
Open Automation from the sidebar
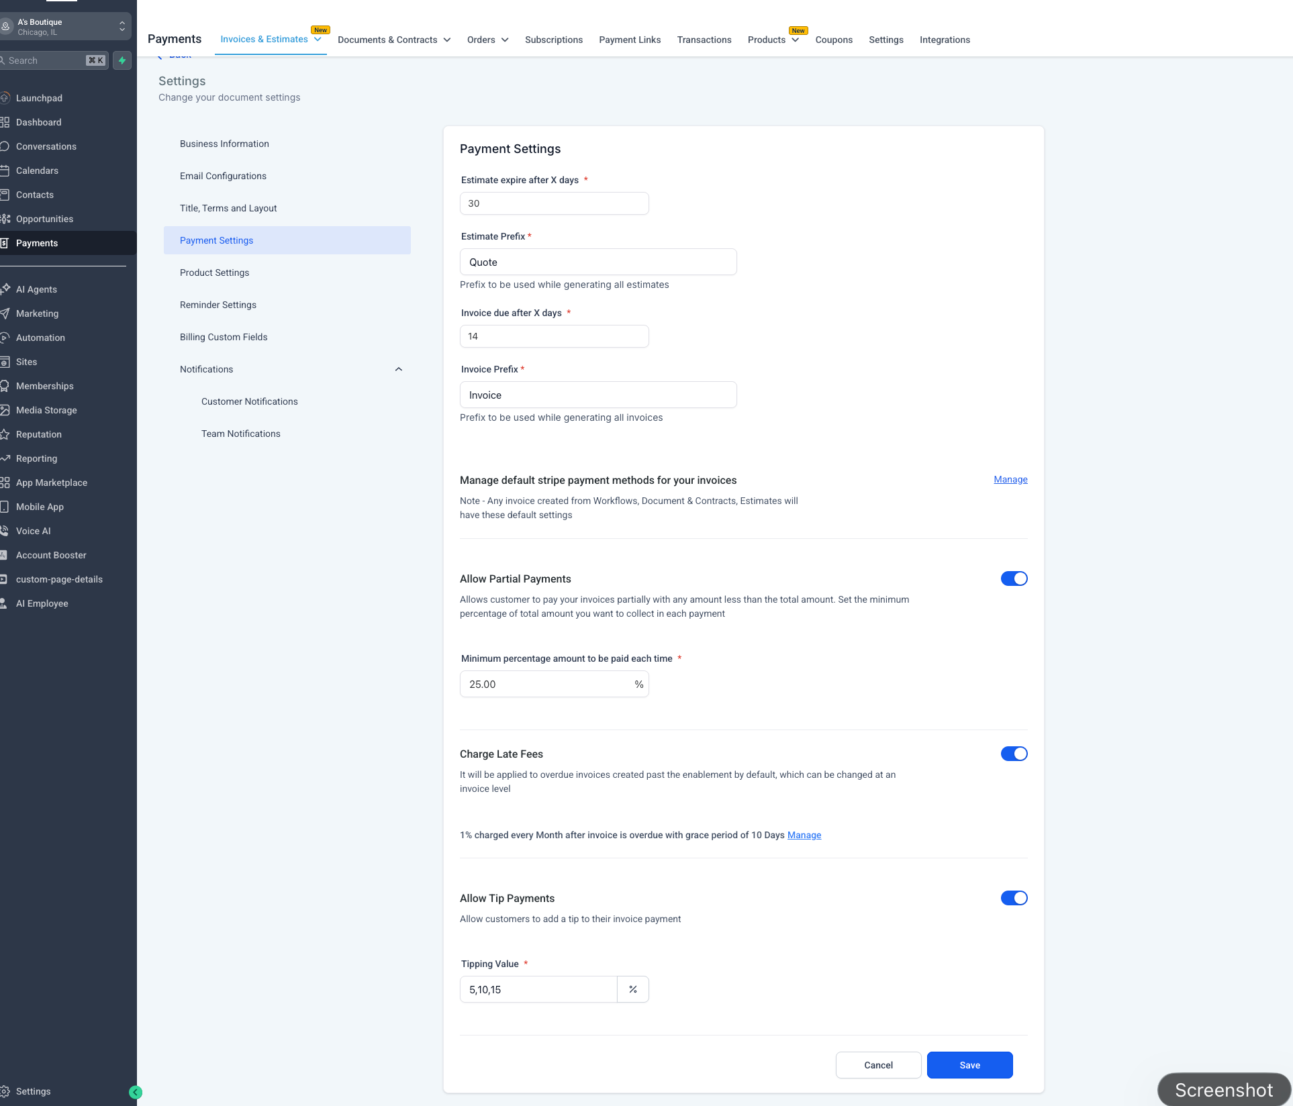click(x=40, y=338)
